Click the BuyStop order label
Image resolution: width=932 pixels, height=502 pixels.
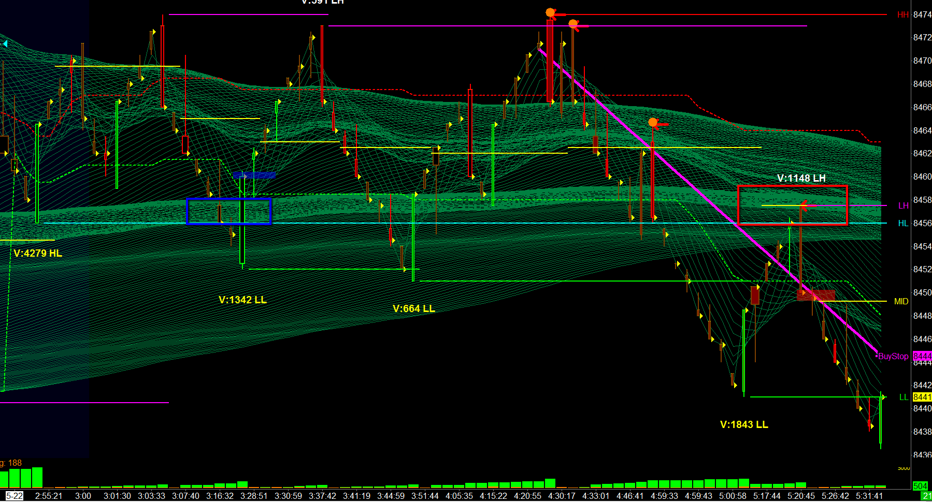coord(893,356)
